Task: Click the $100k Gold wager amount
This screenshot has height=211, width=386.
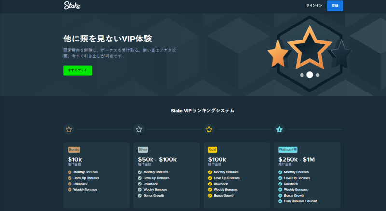Action: [217, 159]
